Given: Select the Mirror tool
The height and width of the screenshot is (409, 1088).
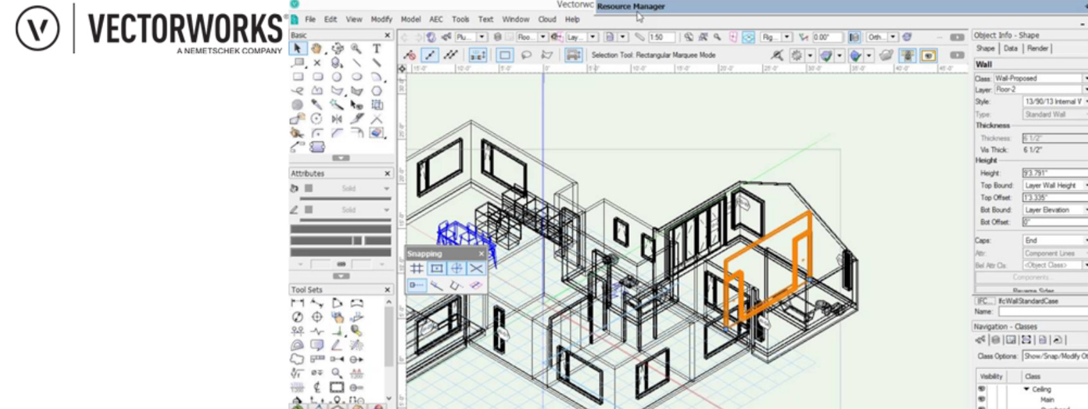Looking at the screenshot, I should point(337,119).
